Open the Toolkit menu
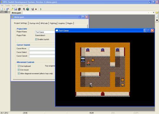This screenshot has width=159, height=114. 7,5
